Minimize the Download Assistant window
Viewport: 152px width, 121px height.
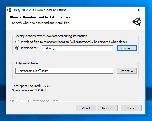(x=113, y=10)
